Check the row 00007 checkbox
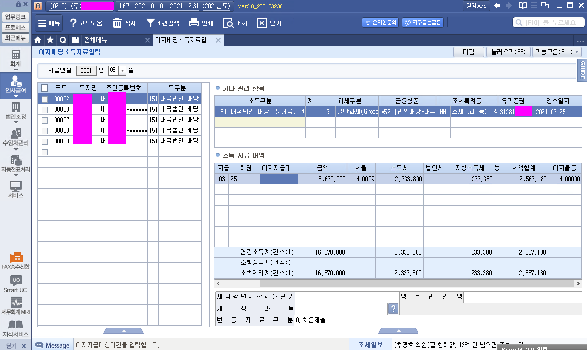This screenshot has height=350, width=587. [x=45, y=120]
